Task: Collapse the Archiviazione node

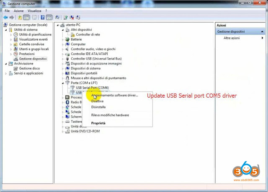Action: click(6, 64)
